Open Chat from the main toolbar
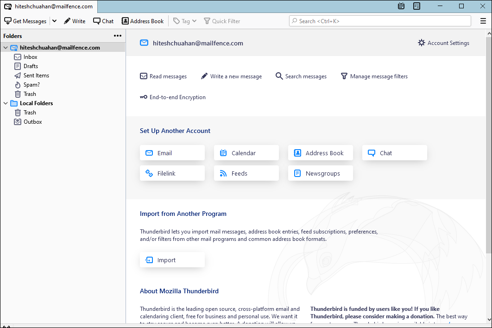 click(103, 21)
